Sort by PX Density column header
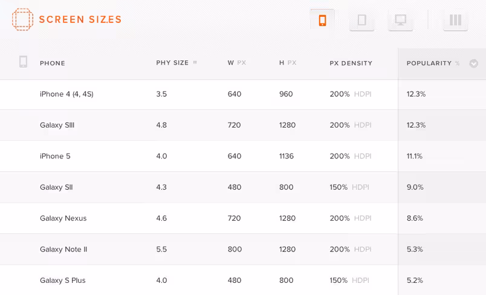The width and height of the screenshot is (486, 295). [351, 63]
